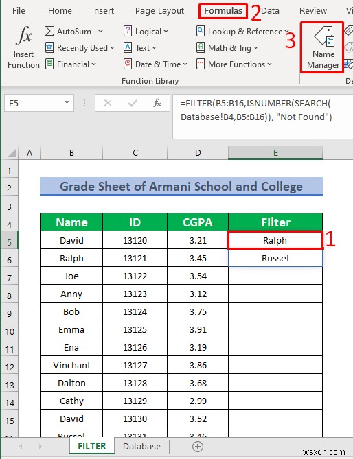
Task: Switch to the Insert tab
Action: (x=103, y=11)
